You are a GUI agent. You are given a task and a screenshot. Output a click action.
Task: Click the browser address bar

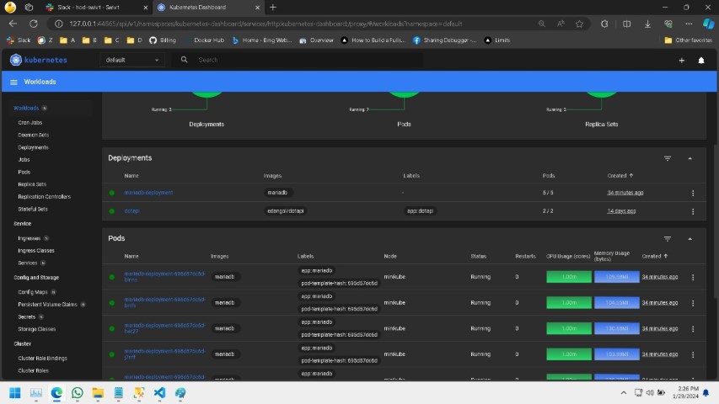click(x=293, y=24)
